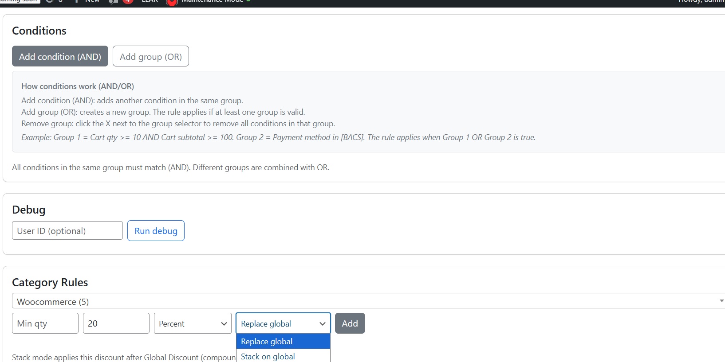Click the 'Stack mode applies this discount' note
The image size is (725, 362).
coord(124,357)
